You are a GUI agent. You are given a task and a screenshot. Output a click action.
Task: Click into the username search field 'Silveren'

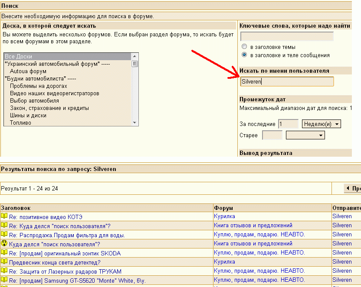287,81
